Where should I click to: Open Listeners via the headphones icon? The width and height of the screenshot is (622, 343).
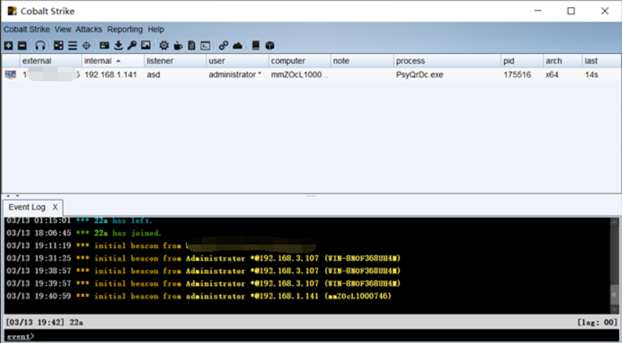click(x=40, y=45)
